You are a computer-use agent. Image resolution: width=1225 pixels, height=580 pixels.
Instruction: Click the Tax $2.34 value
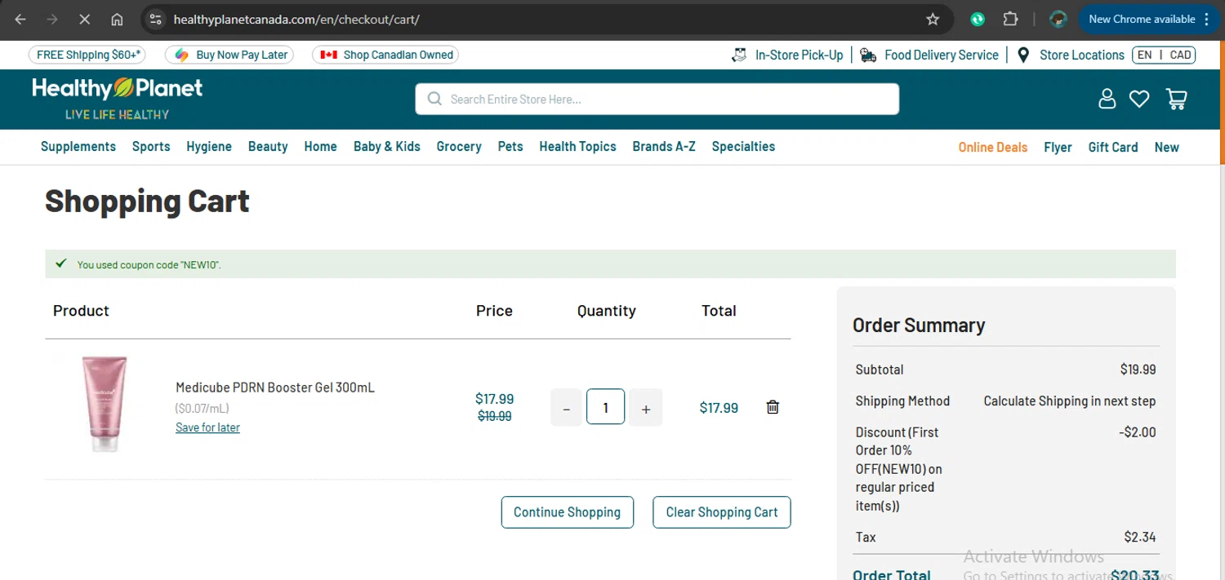click(x=1140, y=537)
